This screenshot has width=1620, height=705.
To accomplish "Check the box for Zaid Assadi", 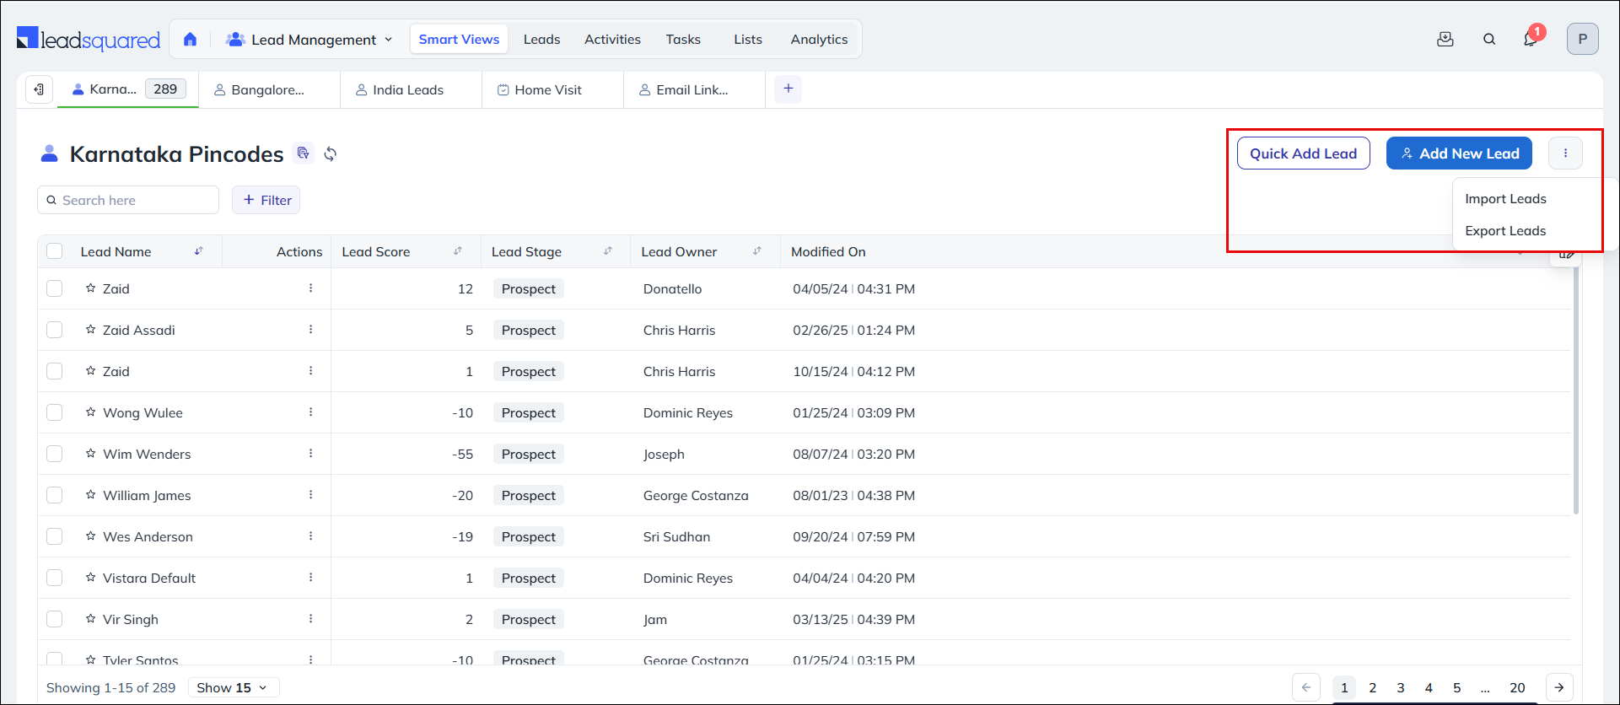I will 55,330.
